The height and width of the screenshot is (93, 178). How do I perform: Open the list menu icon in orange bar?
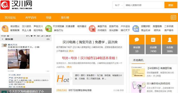(x=173, y=18)
